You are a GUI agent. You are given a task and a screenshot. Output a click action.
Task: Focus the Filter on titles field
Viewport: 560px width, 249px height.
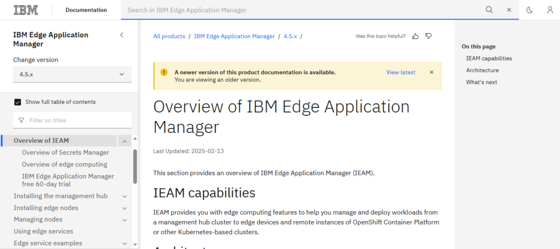(72, 120)
